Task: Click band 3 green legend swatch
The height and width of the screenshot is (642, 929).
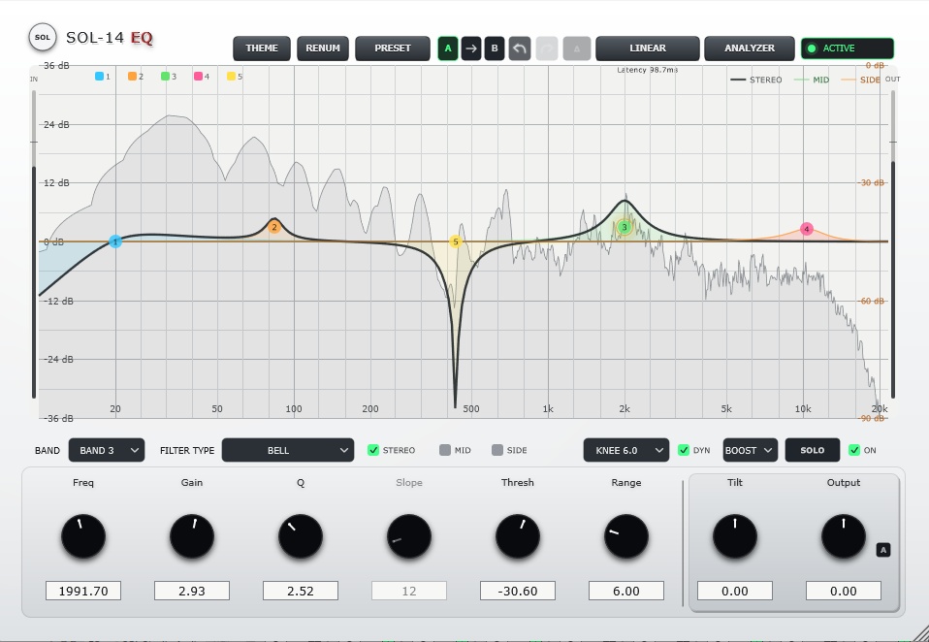Action: (x=165, y=76)
